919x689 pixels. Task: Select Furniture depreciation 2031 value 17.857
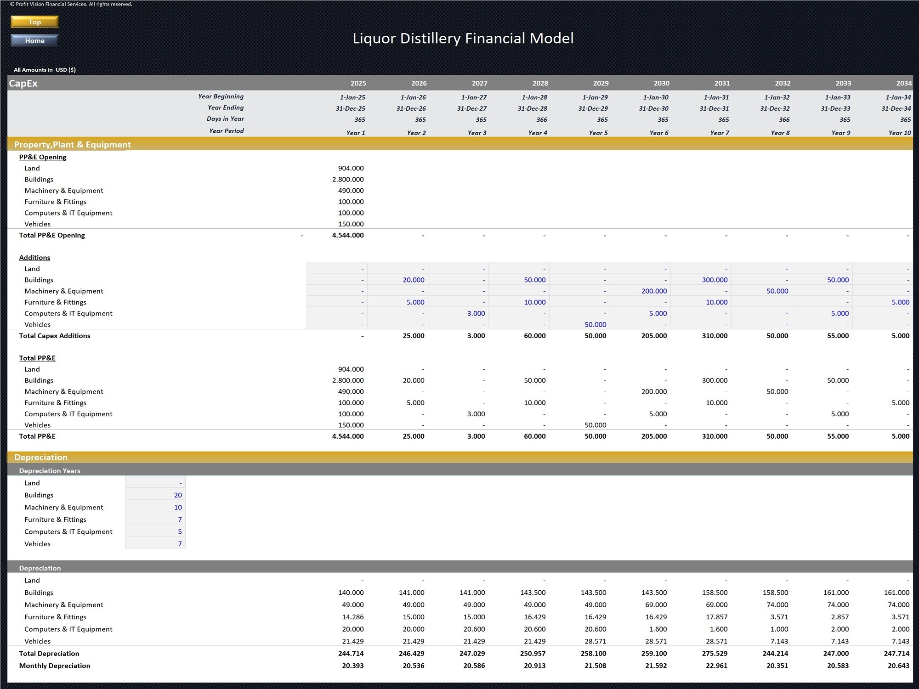pyautogui.click(x=716, y=617)
